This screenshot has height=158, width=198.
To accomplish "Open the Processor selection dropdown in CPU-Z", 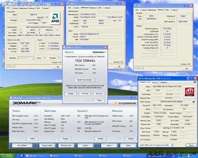I will tap(33, 58).
